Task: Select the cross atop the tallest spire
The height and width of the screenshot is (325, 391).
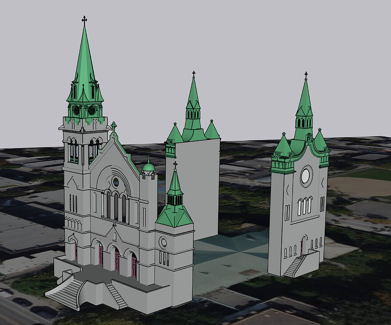Action: click(x=84, y=20)
